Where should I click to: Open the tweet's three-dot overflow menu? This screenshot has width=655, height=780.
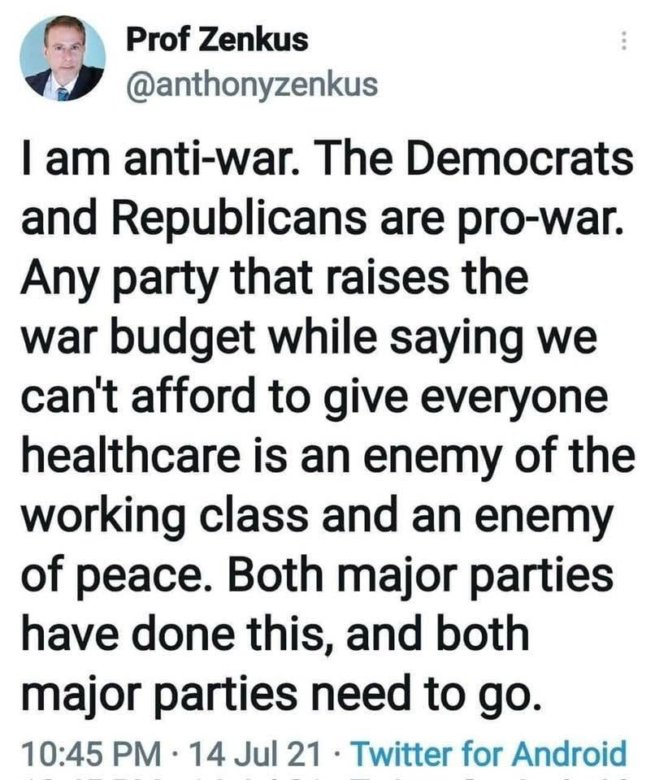[624, 40]
